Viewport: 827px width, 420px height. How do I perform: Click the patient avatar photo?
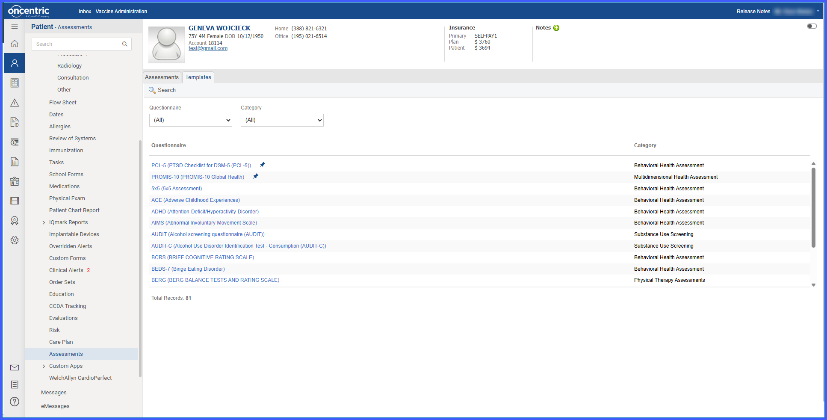[167, 45]
